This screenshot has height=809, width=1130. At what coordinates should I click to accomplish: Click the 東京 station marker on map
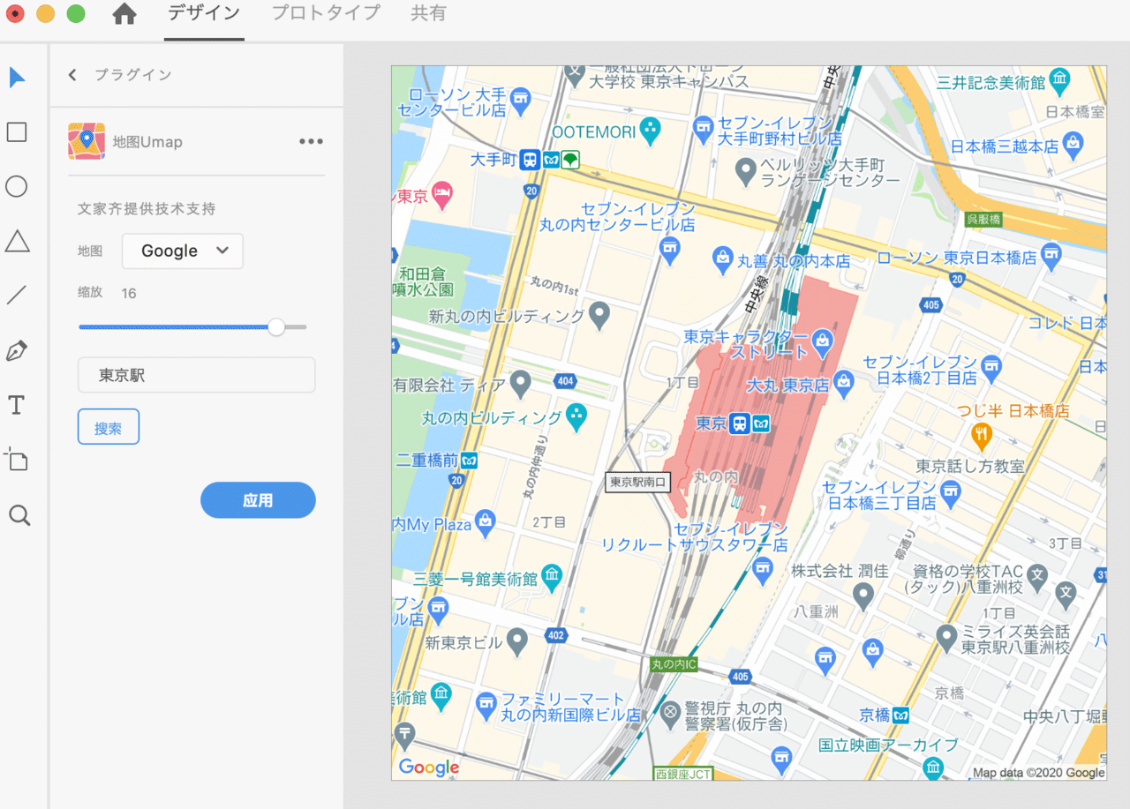(741, 424)
